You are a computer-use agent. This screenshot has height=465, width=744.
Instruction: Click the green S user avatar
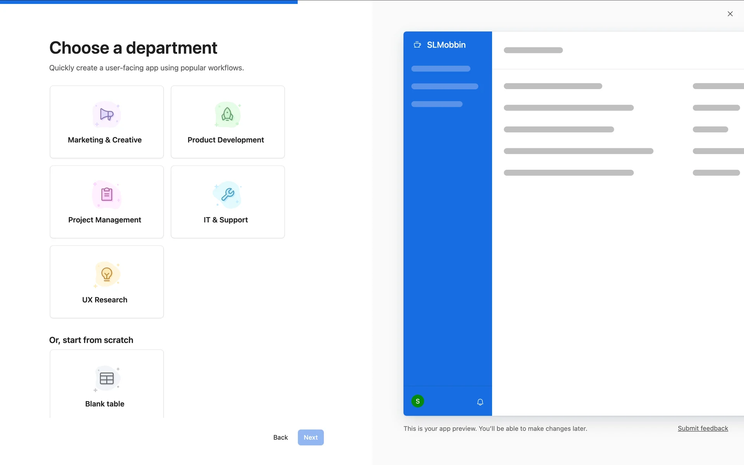418,401
